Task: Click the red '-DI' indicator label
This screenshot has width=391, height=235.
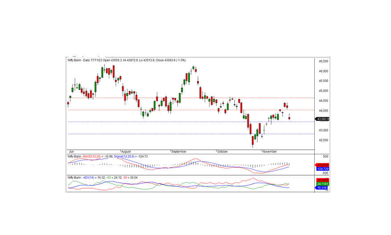Action: pyautogui.click(x=125, y=177)
